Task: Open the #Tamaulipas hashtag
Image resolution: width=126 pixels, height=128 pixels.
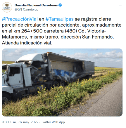Action: [59, 19]
